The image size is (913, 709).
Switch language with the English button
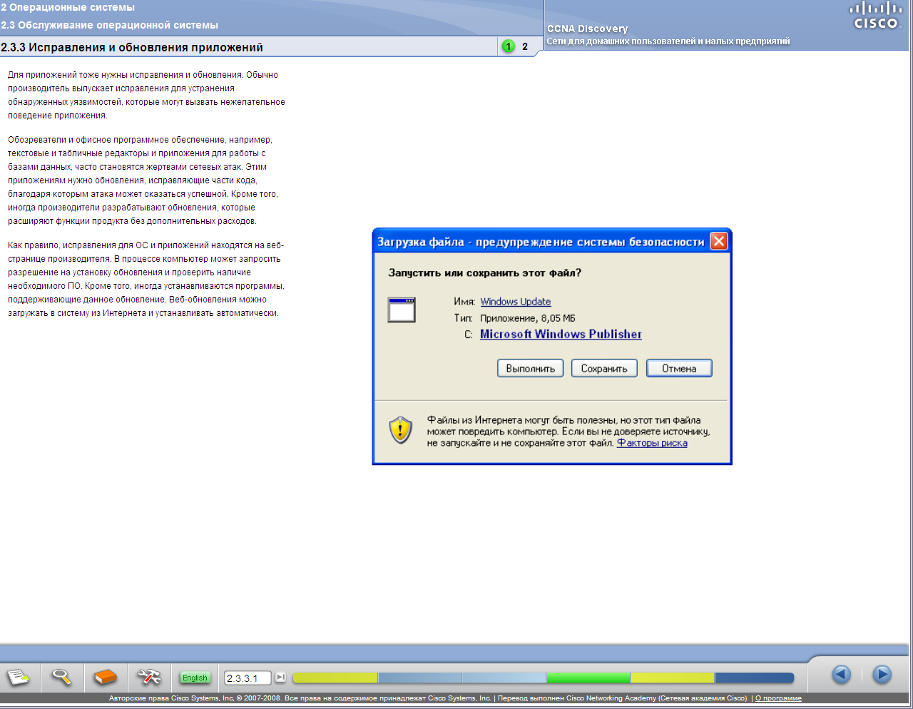pyautogui.click(x=195, y=678)
